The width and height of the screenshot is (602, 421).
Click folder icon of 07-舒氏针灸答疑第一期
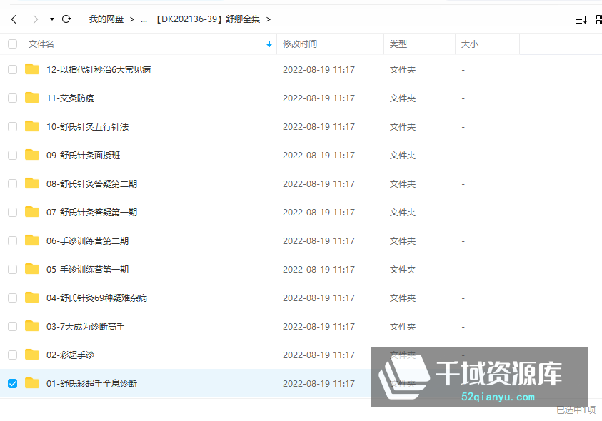(32, 212)
